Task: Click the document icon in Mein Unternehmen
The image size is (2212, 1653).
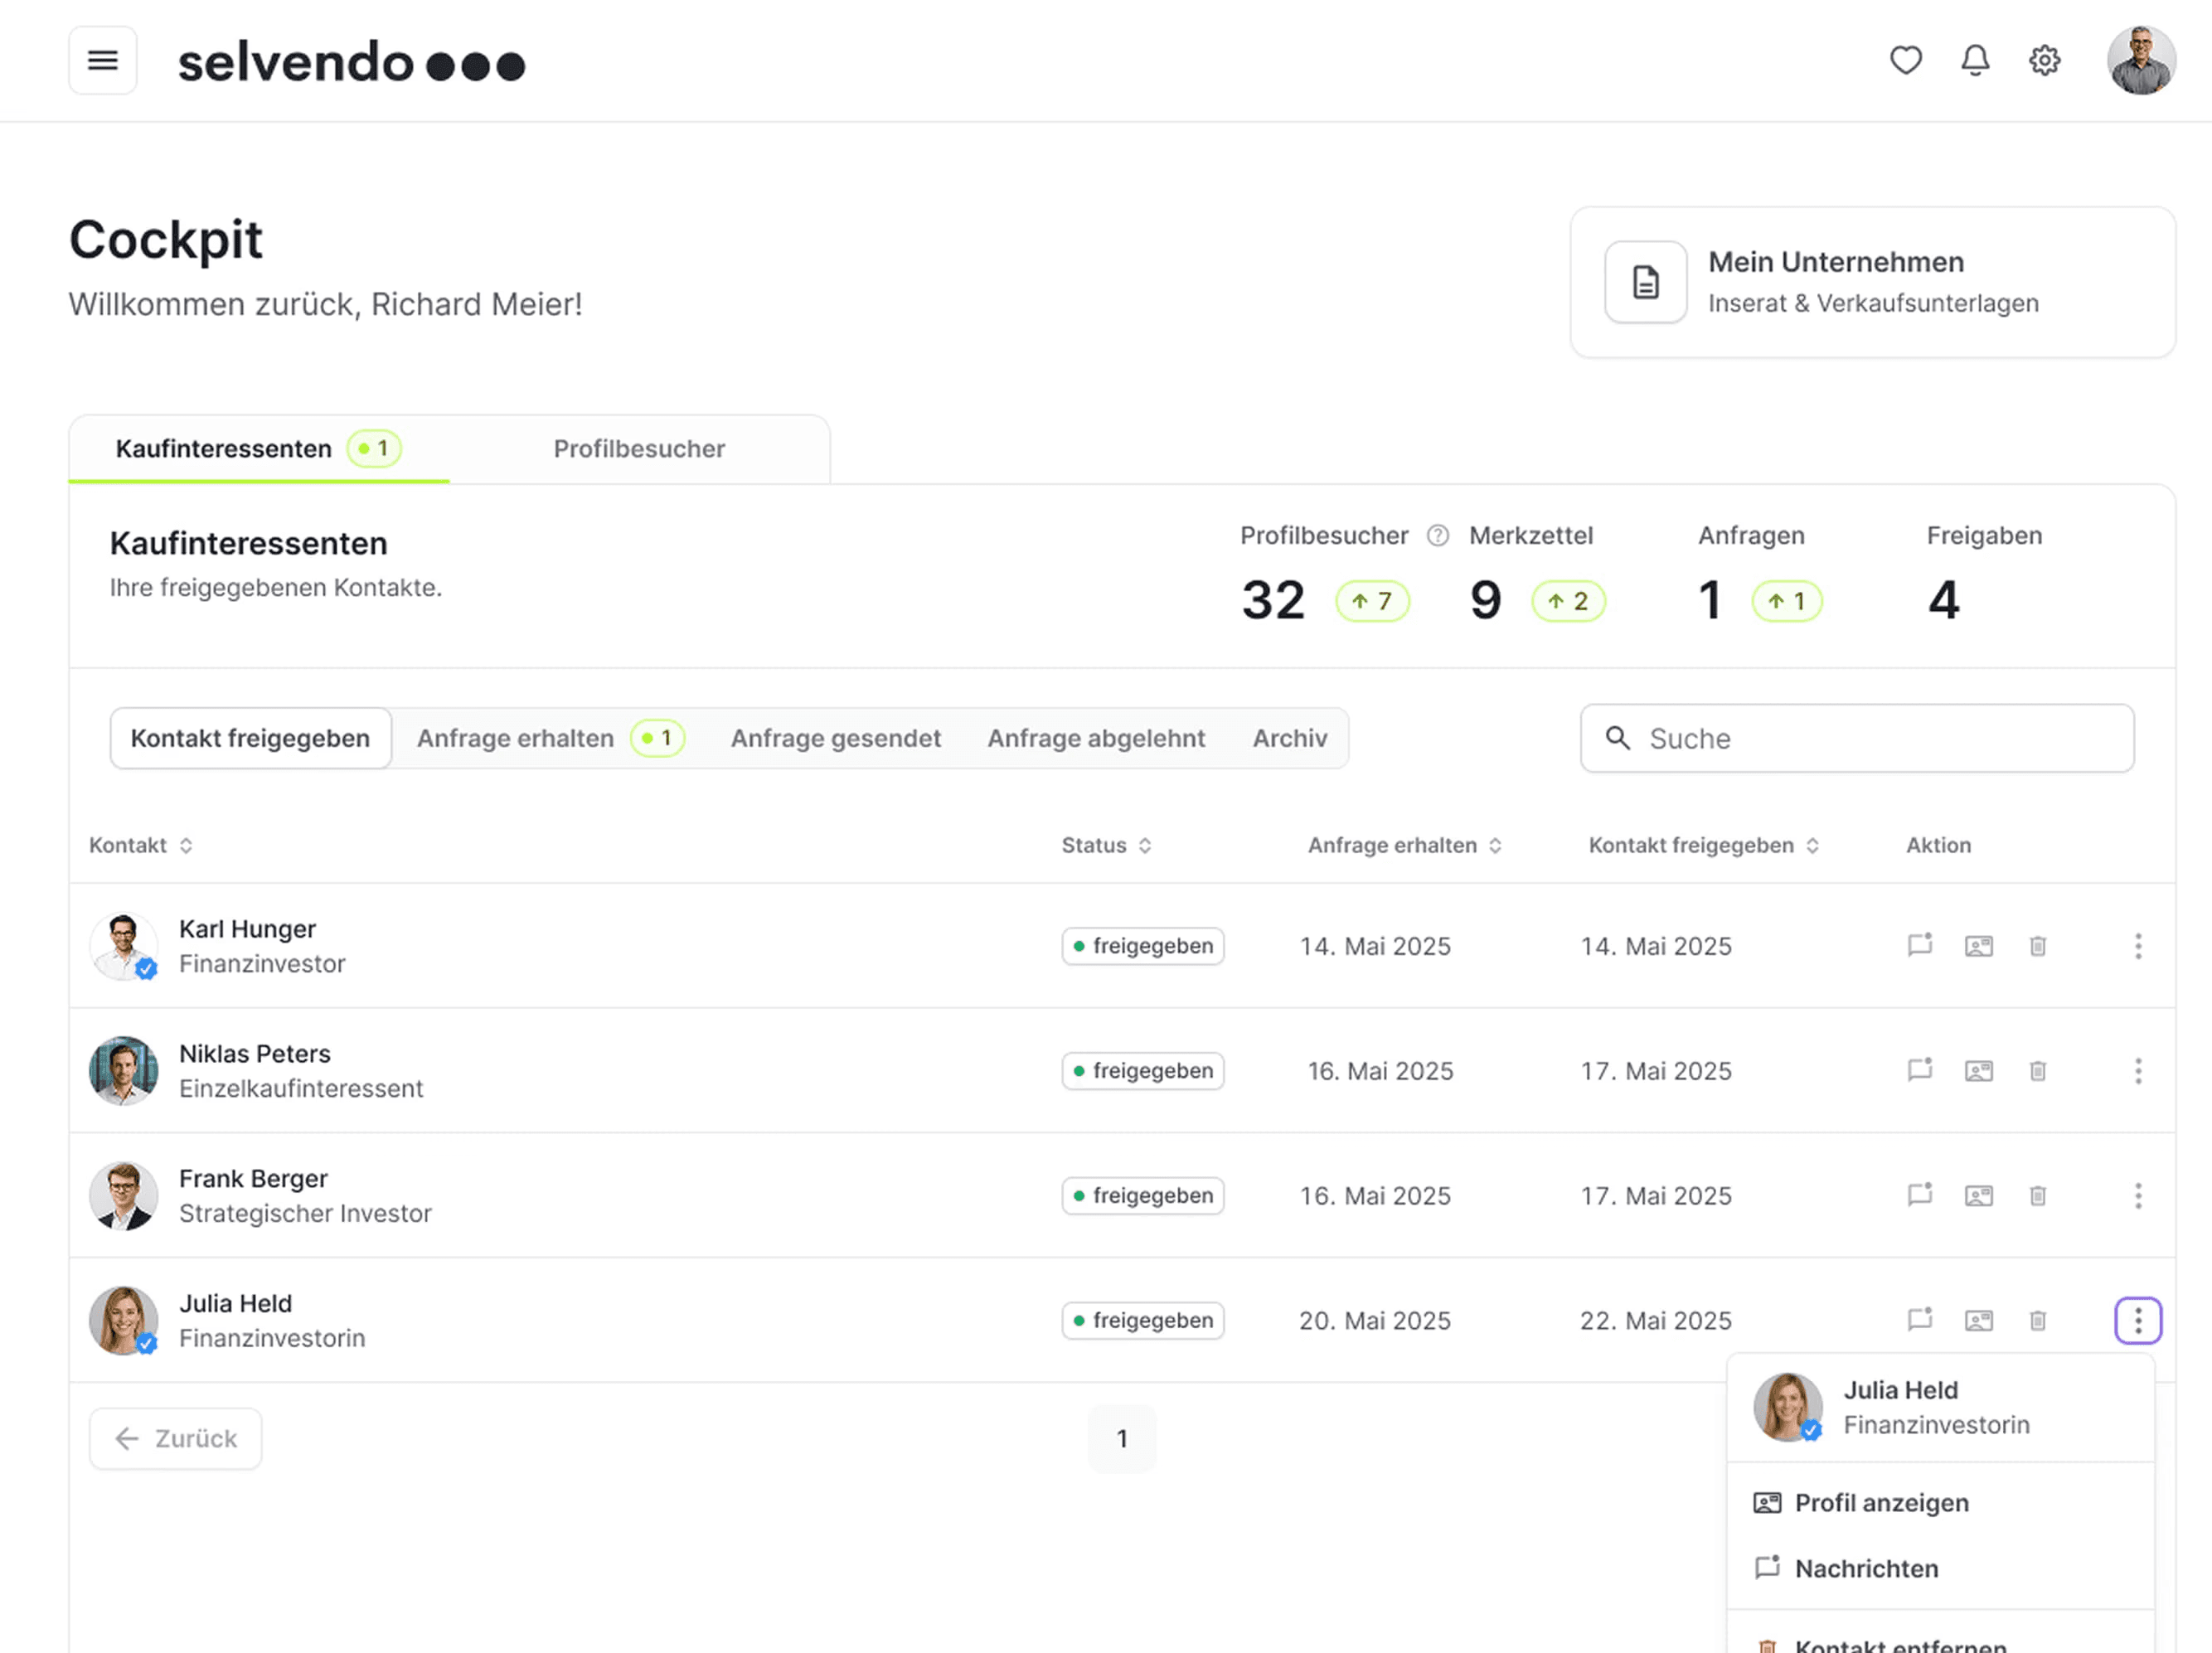Action: coord(1646,283)
